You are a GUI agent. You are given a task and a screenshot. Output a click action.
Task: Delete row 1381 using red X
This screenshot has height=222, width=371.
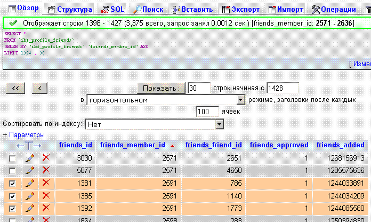(x=46, y=183)
